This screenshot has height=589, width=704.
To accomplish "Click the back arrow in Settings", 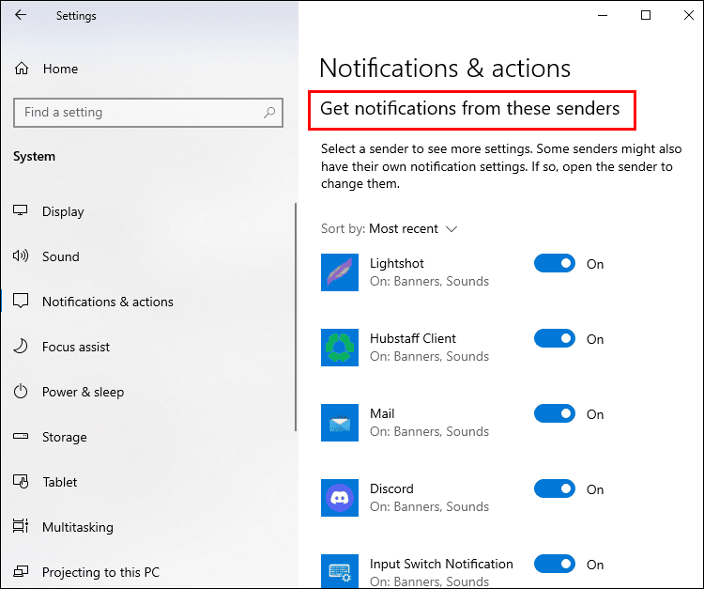I will [x=21, y=15].
